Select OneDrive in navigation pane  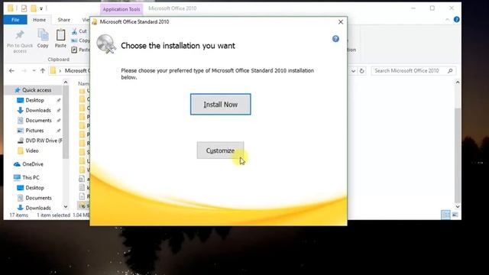tap(32, 164)
